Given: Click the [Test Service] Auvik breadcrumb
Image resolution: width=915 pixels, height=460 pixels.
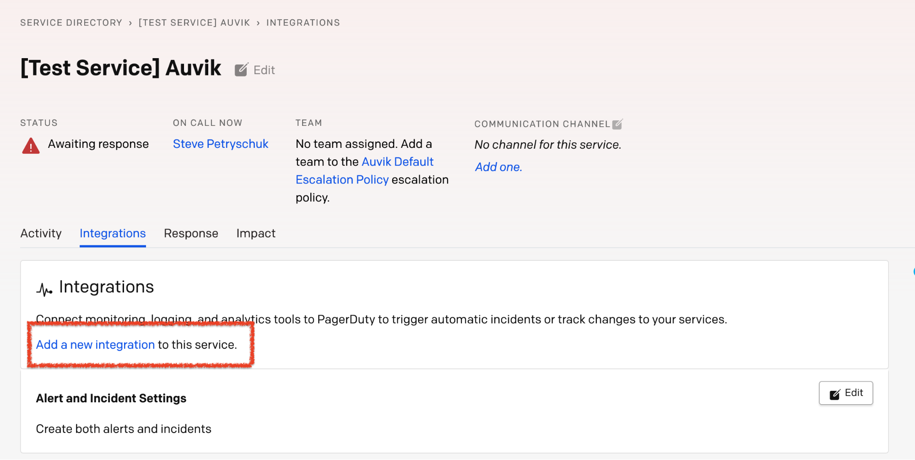Looking at the screenshot, I should [194, 22].
